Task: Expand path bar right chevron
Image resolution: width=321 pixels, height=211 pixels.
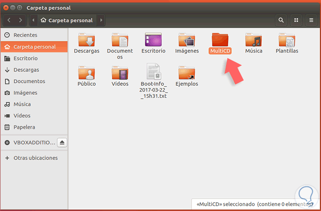Action: click(x=101, y=20)
